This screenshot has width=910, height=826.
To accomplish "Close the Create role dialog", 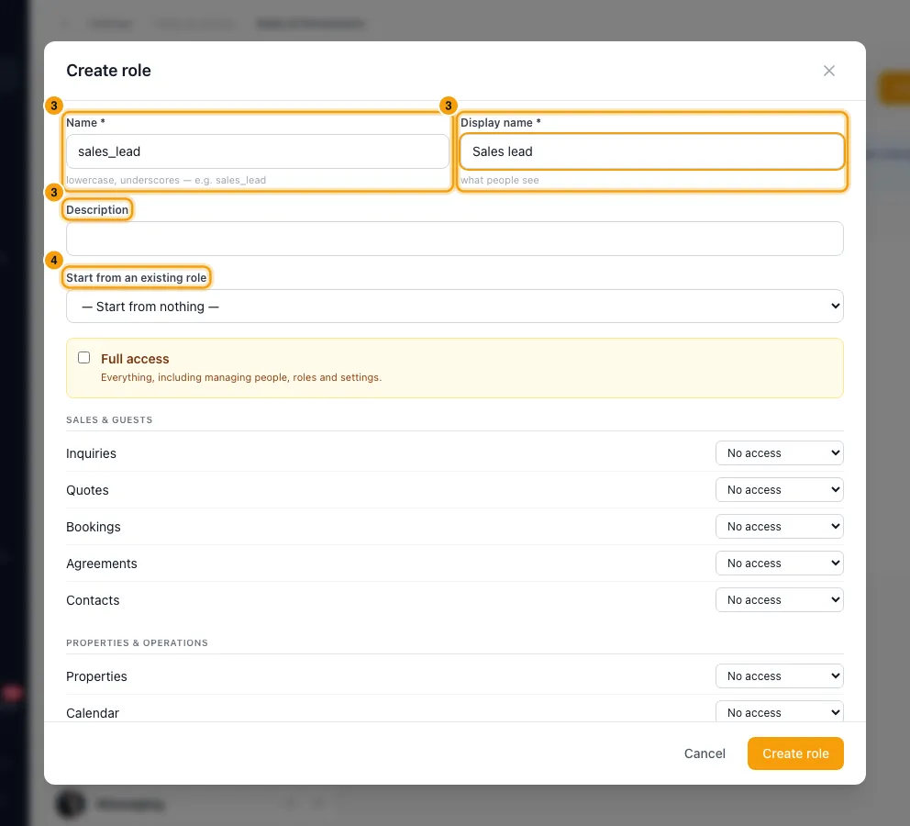I will pyautogui.click(x=828, y=71).
